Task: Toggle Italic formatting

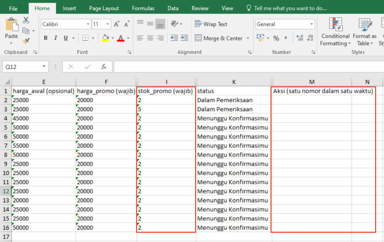Action: coord(56,38)
